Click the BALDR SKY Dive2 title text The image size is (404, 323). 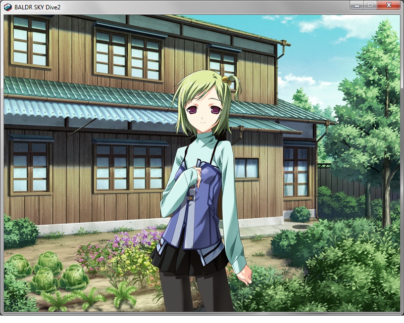[37, 7]
